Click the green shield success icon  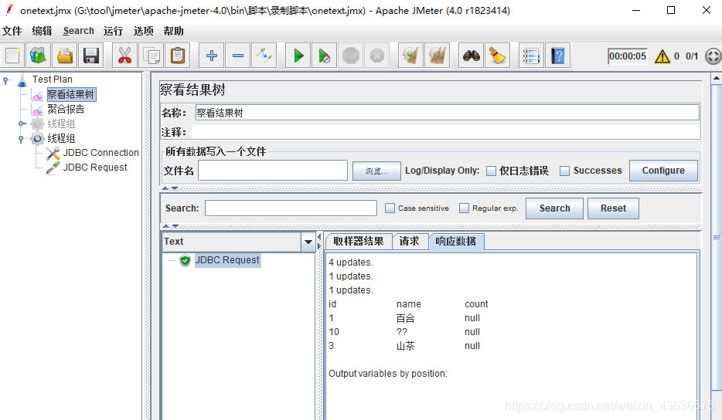click(x=185, y=260)
